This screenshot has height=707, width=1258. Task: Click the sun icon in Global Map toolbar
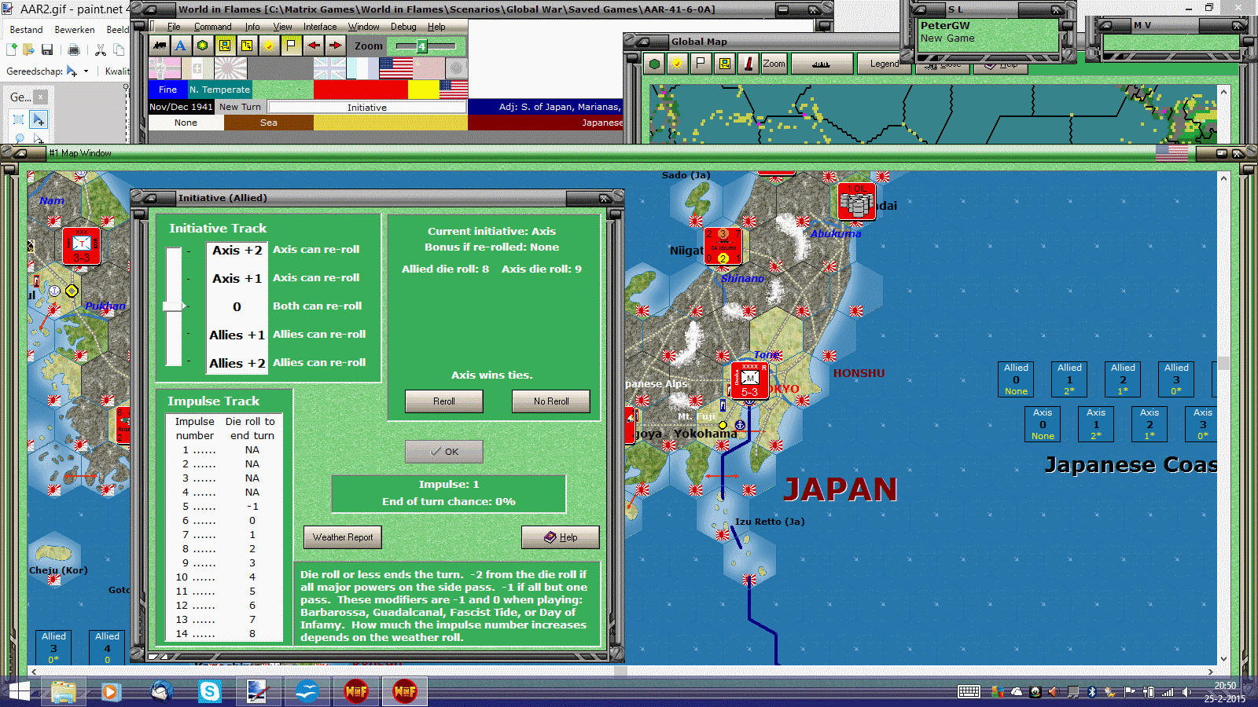point(676,64)
